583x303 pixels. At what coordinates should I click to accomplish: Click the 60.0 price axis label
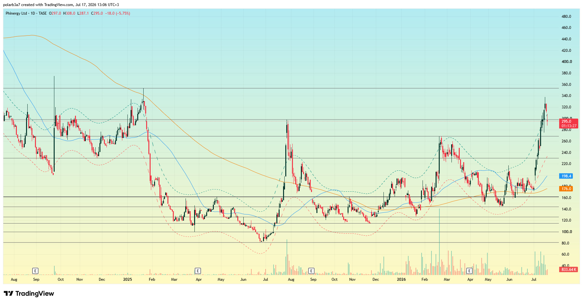(566, 254)
